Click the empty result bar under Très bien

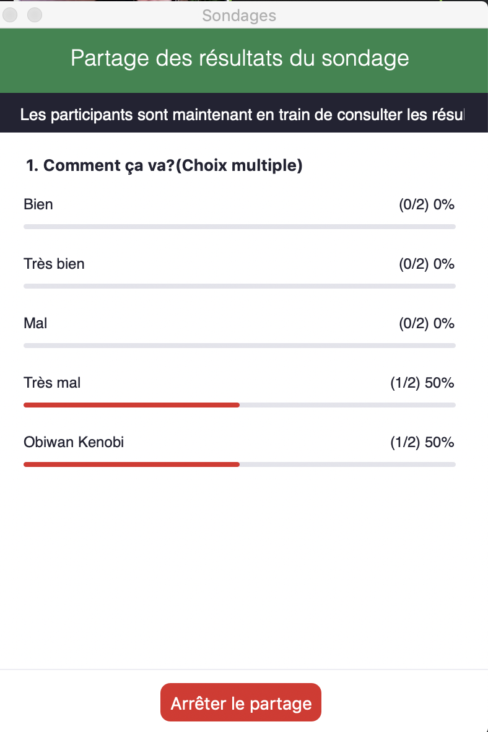[x=240, y=286]
